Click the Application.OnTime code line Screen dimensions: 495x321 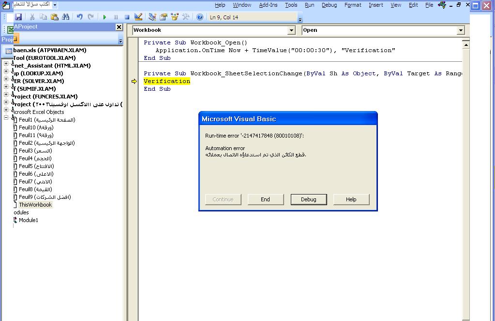click(x=275, y=50)
